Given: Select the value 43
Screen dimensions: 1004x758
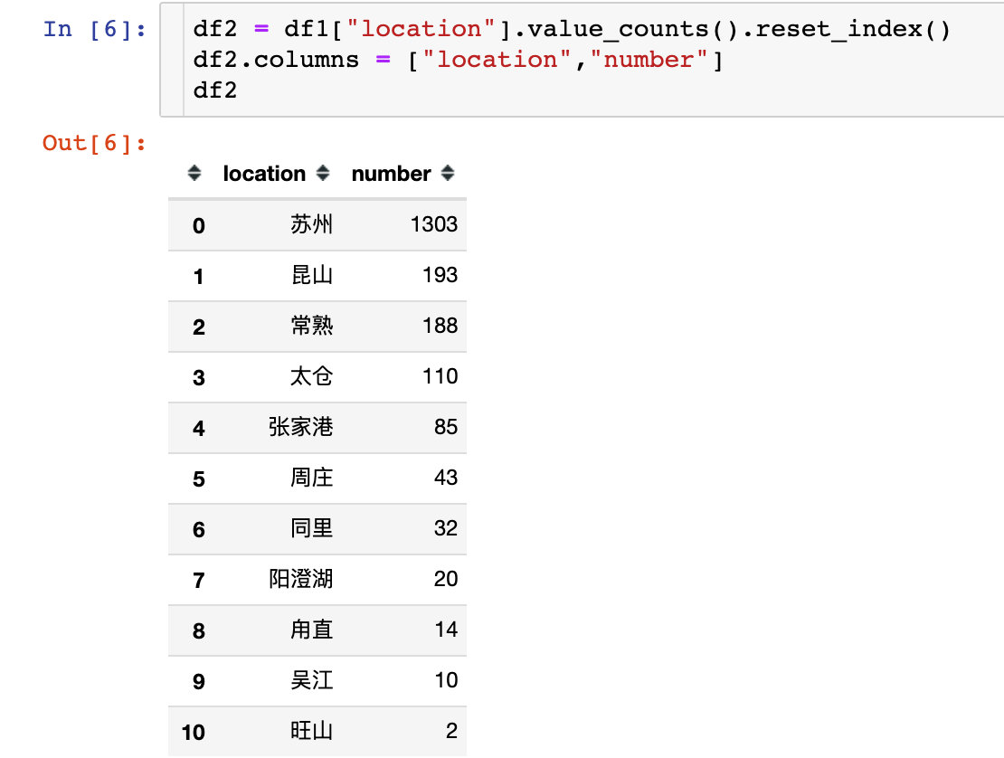Looking at the screenshot, I should pos(446,477).
